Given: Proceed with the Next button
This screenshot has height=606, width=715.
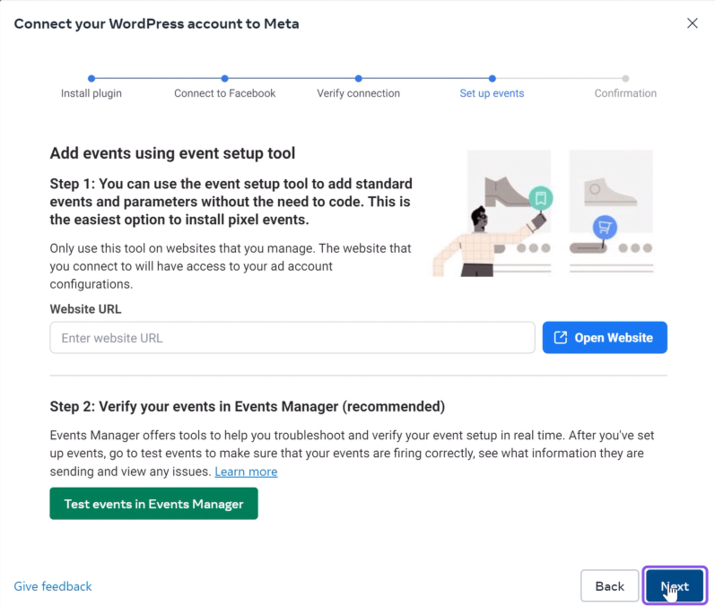Looking at the screenshot, I should point(675,586).
